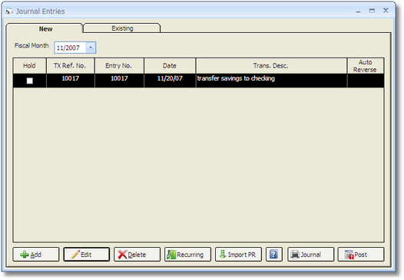Viewport: 404px width, 280px height.
Task: Sort by the Entry No. column header
Action: pyautogui.click(x=119, y=66)
